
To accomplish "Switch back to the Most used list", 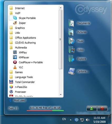I will click(17, 100).
